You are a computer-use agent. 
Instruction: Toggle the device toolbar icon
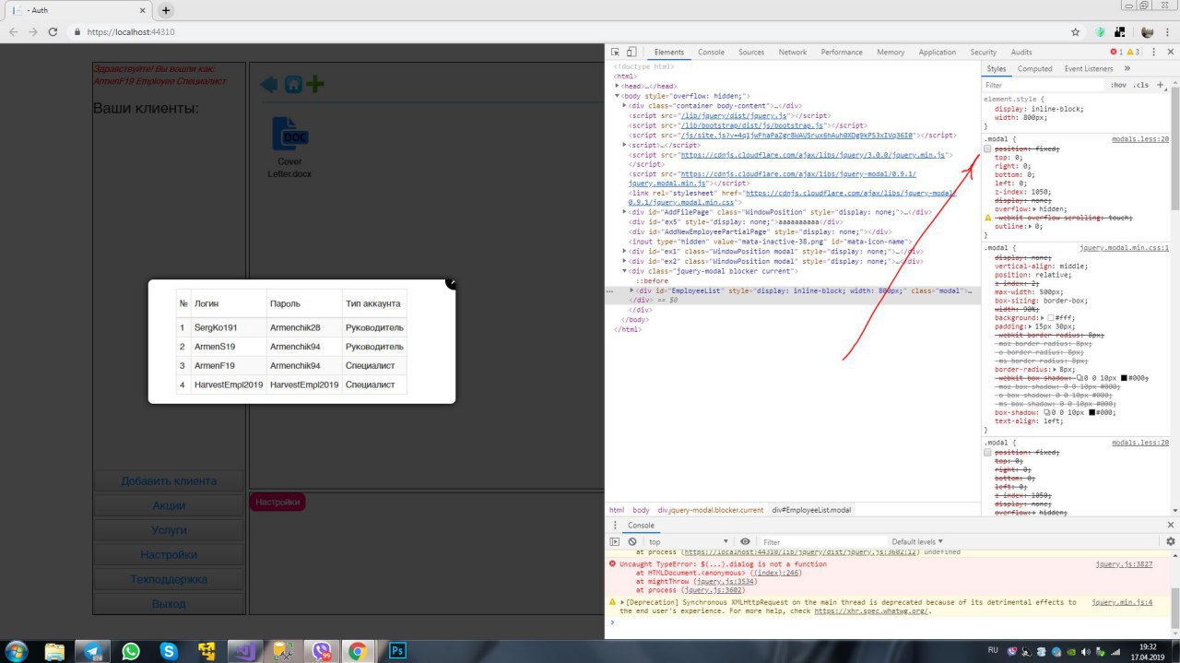631,53
